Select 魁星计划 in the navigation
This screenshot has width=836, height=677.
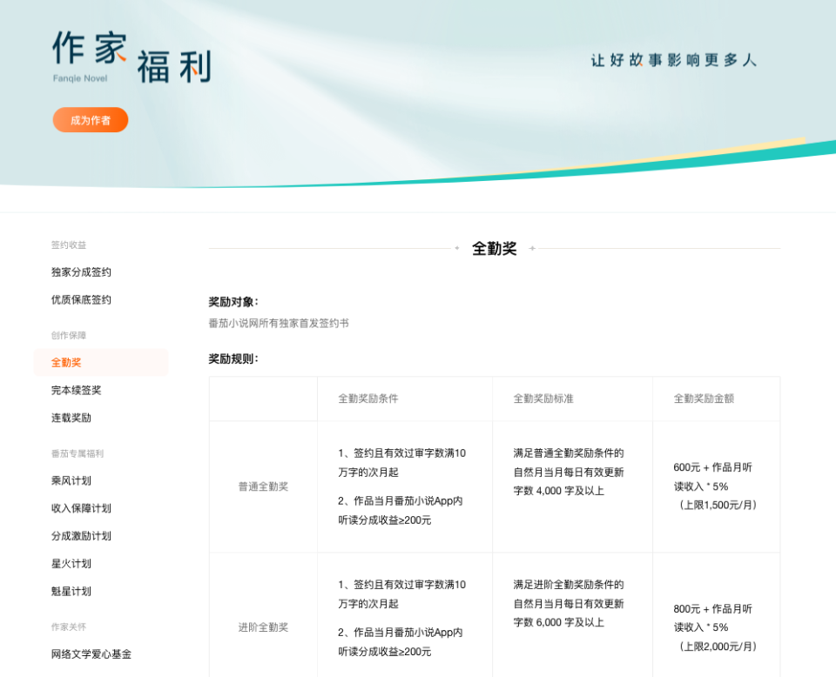click(72, 592)
